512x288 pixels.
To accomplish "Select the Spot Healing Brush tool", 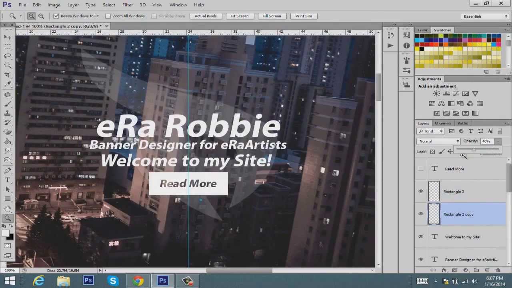I will coord(8,94).
